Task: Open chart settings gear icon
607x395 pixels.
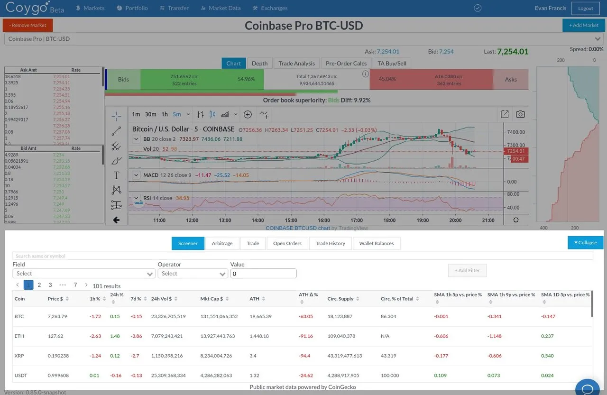Action: tap(516, 220)
